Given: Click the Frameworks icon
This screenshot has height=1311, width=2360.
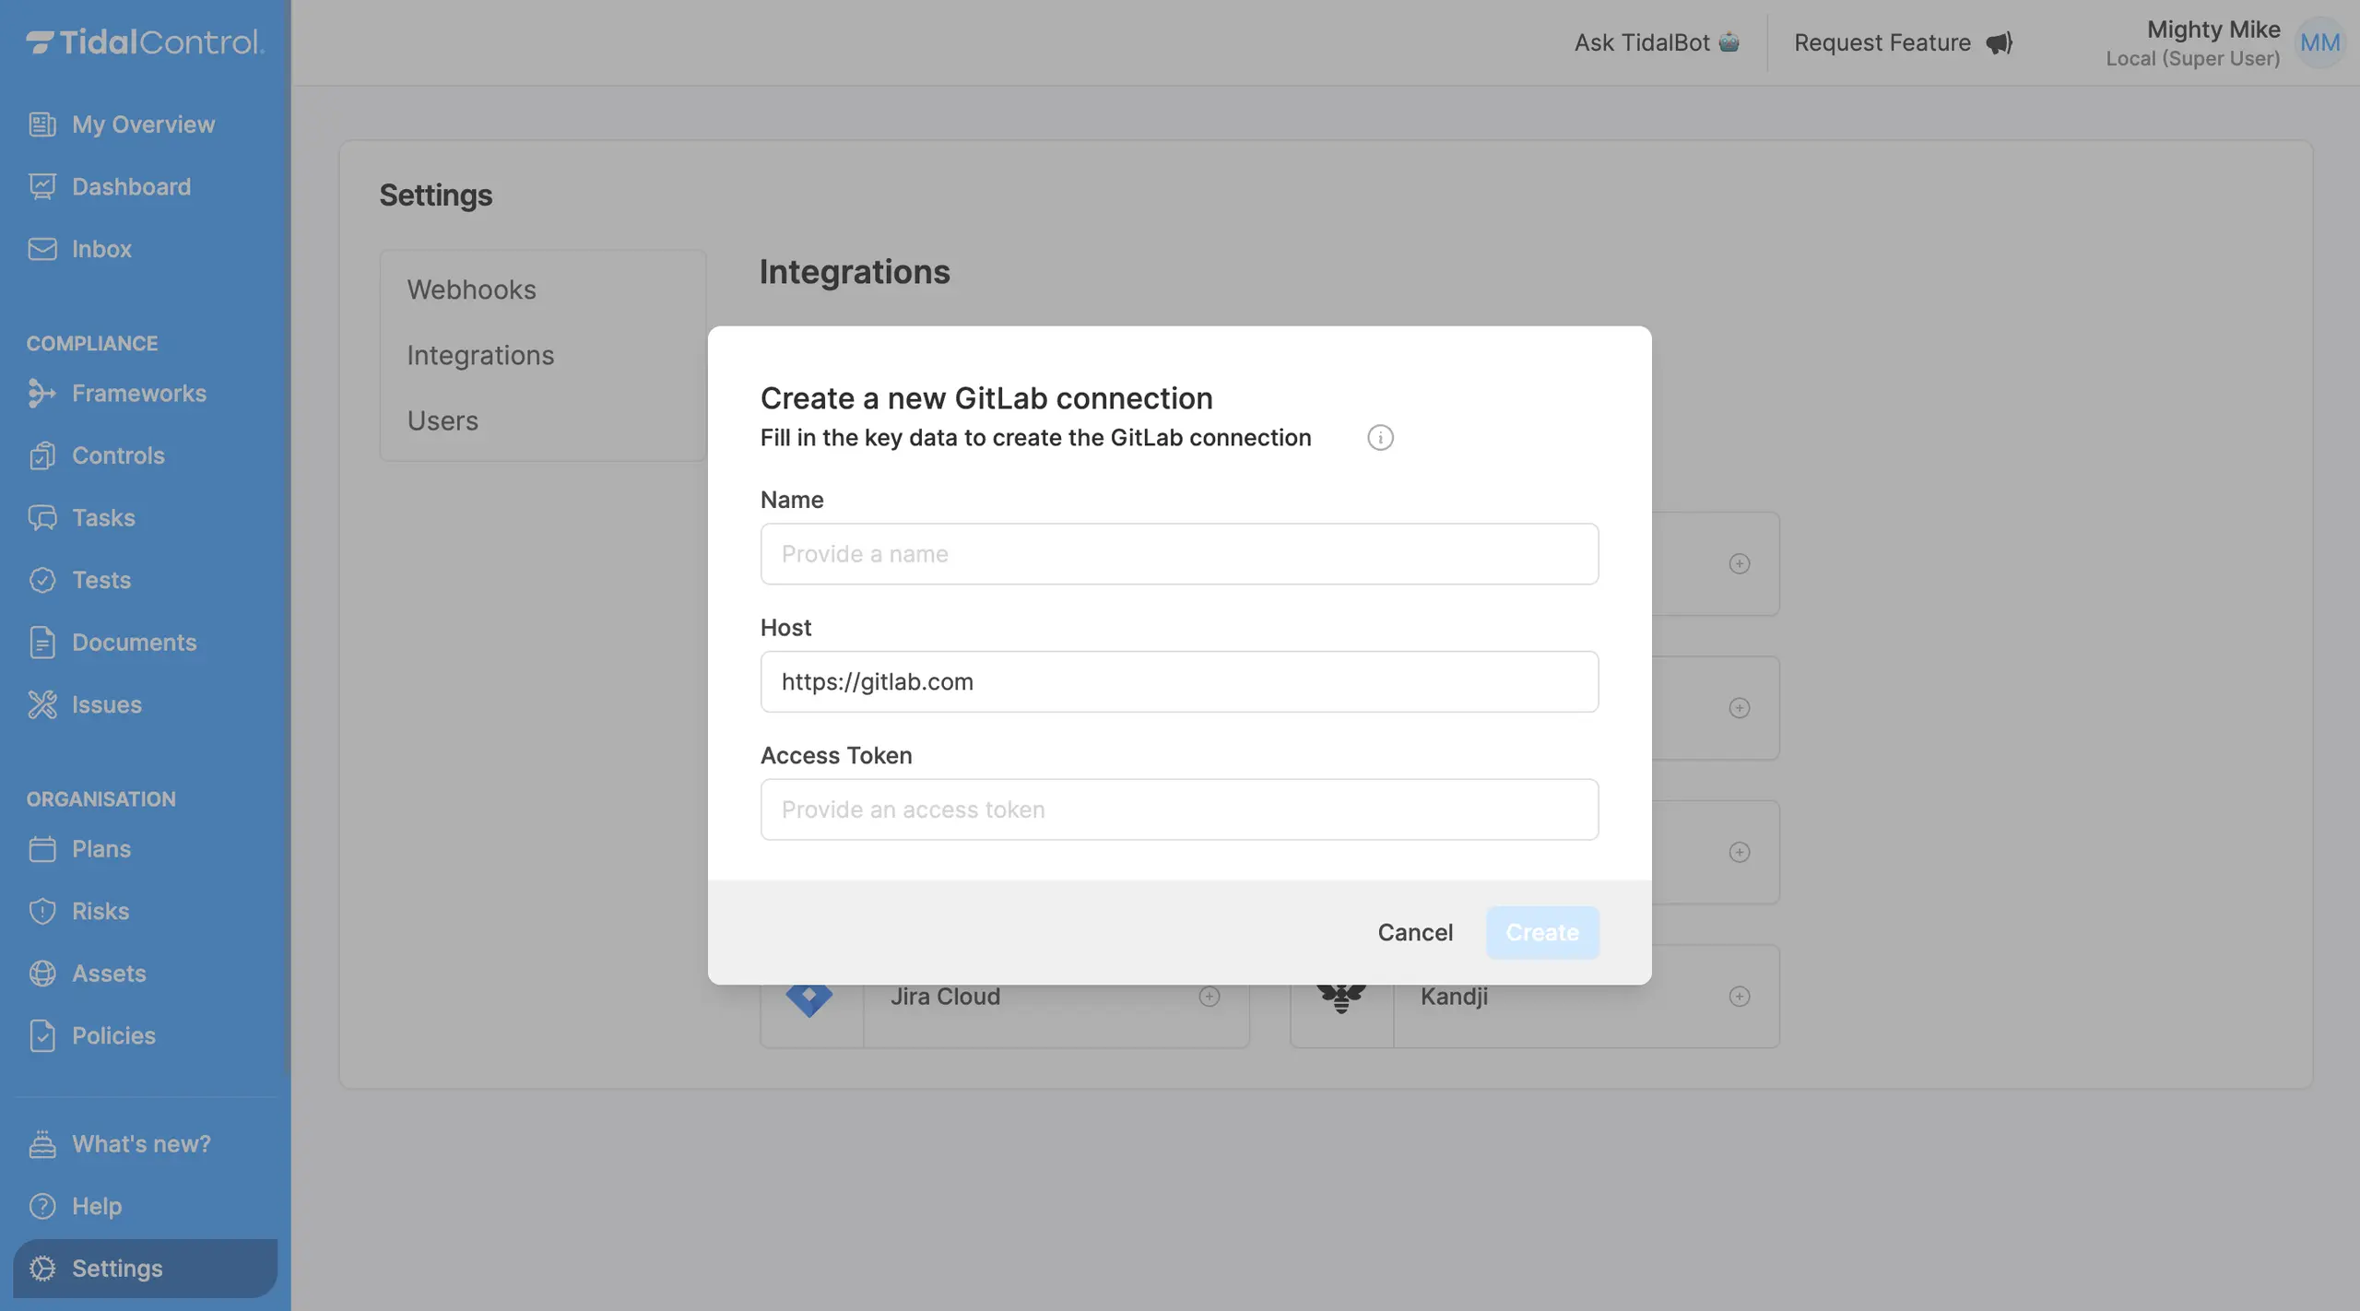Looking at the screenshot, I should tap(42, 393).
